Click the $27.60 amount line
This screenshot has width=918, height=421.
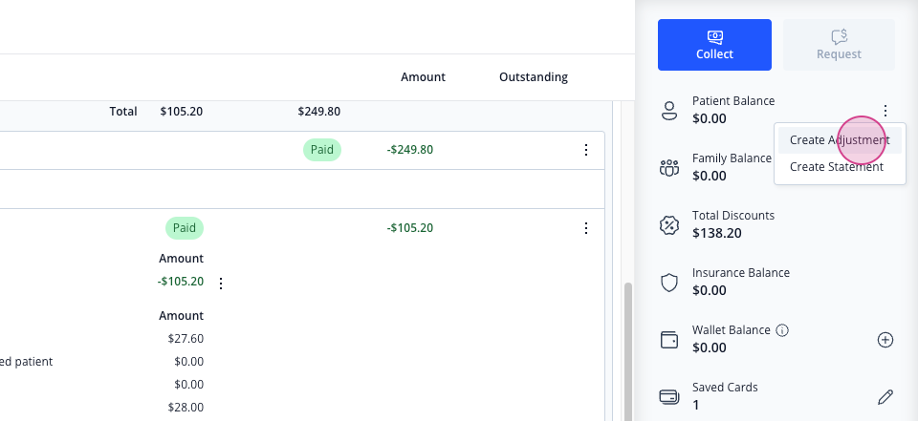tap(186, 339)
